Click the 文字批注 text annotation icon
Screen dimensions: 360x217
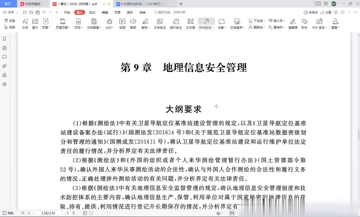point(160,24)
